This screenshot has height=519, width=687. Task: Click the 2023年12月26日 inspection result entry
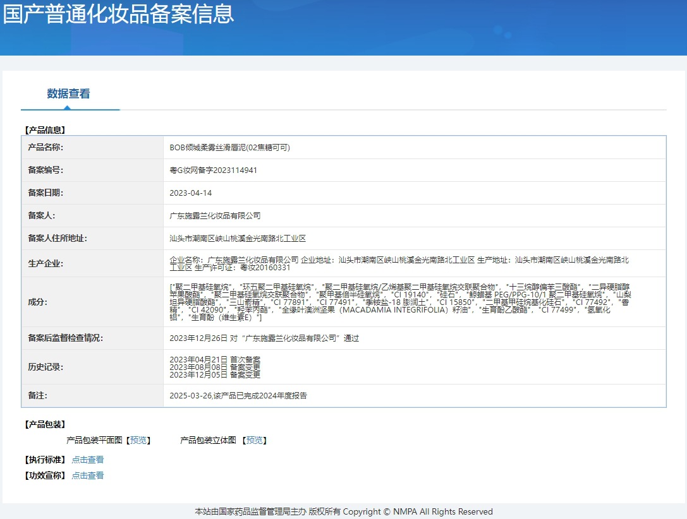264,338
